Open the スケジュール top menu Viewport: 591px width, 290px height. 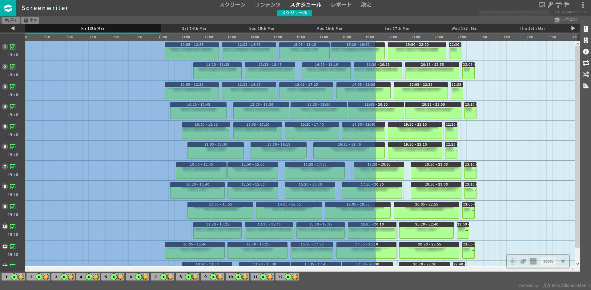point(306,5)
